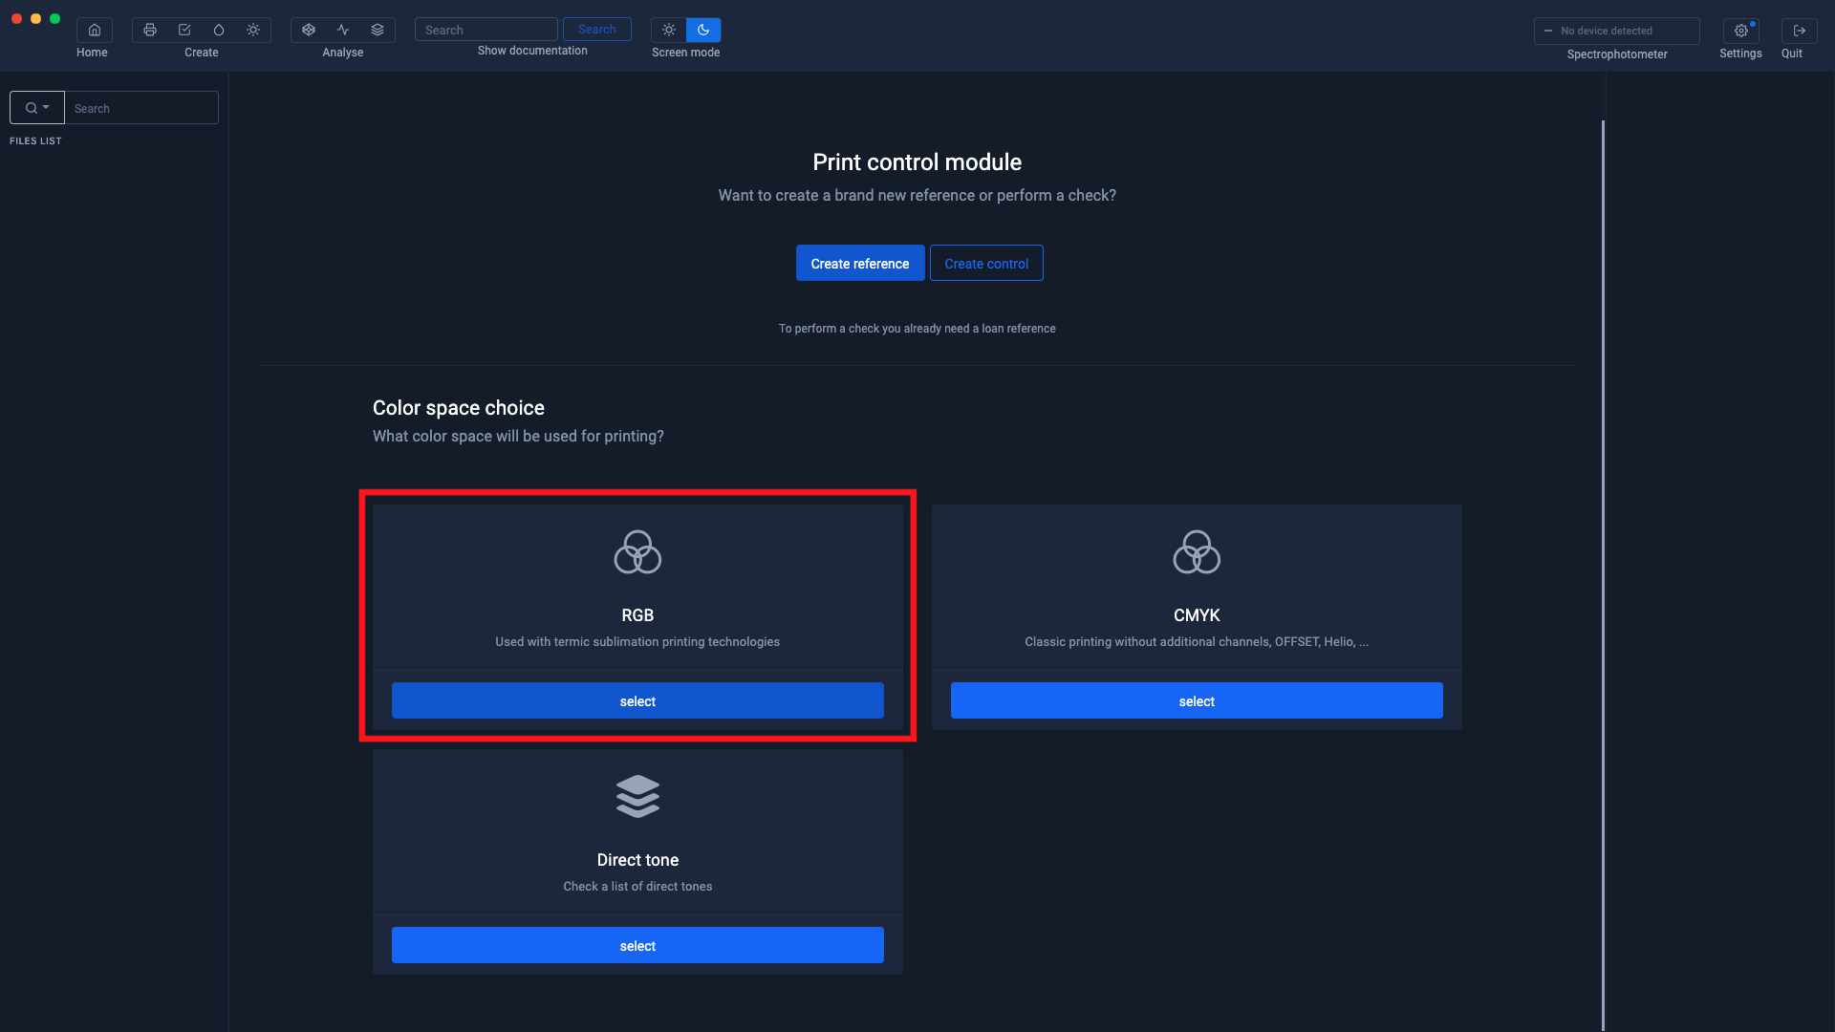Click the files list search field
This screenshot has width=1835, height=1032.
(x=141, y=108)
